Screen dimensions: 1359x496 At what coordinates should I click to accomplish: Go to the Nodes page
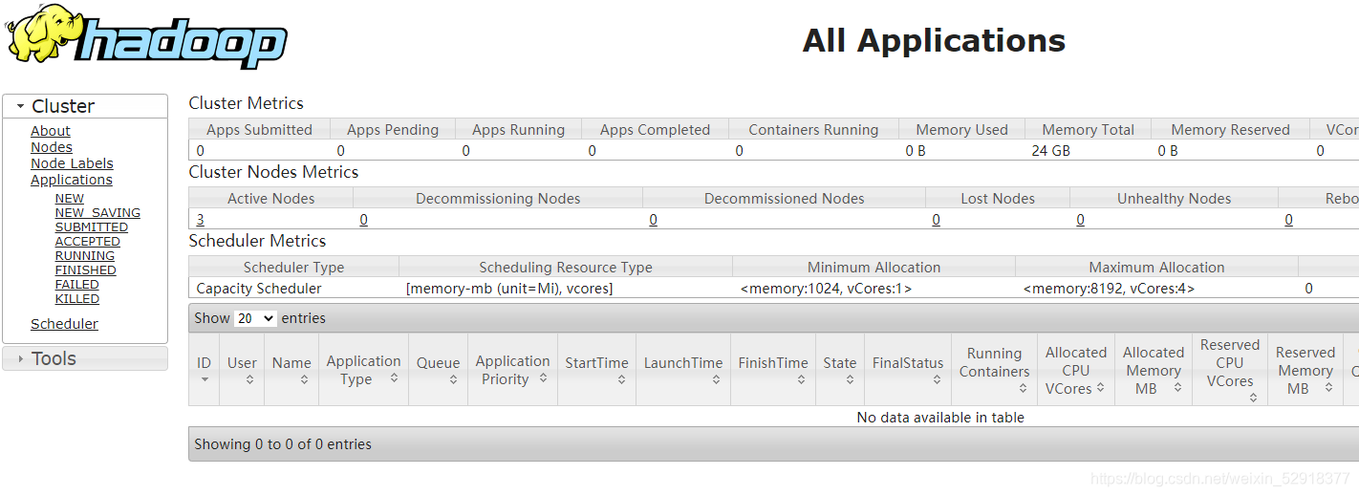52,147
